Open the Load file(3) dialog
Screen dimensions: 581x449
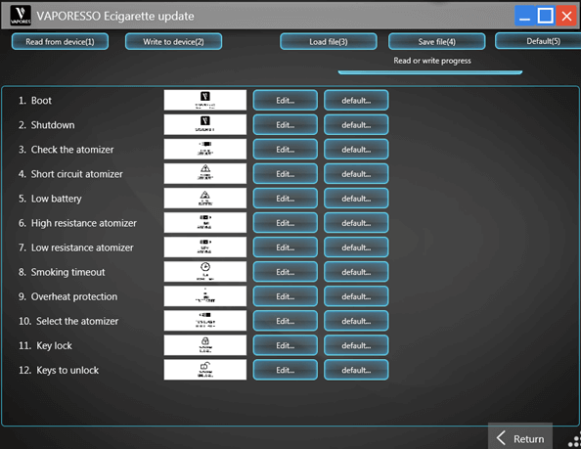(329, 41)
